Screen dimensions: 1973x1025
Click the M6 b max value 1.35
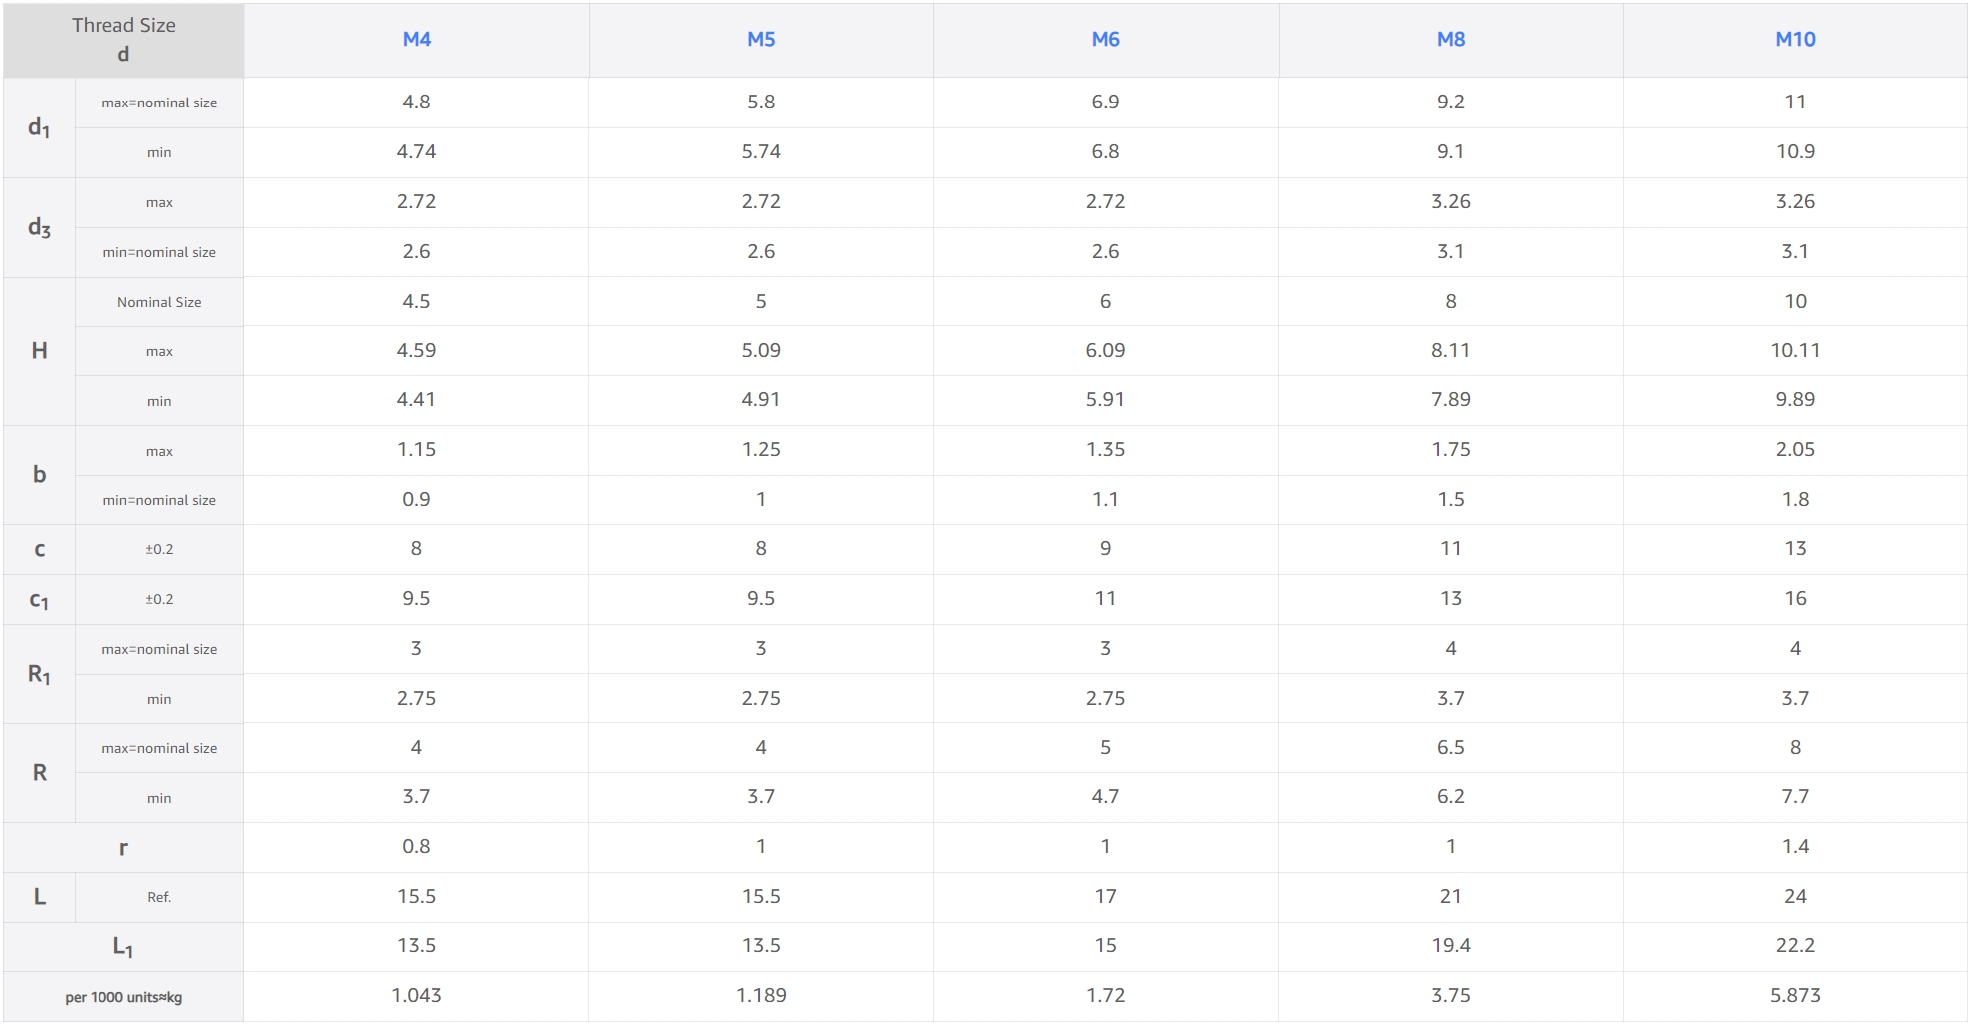pyautogui.click(x=1105, y=450)
